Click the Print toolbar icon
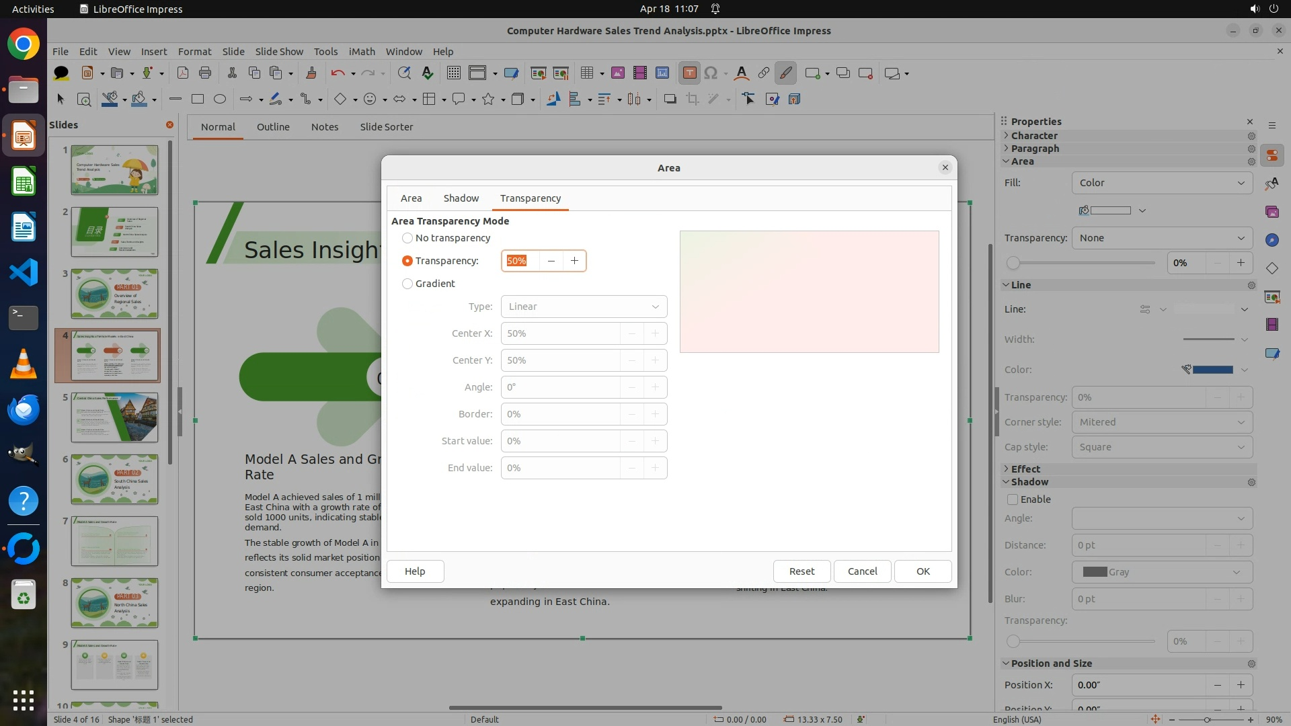Image resolution: width=1291 pixels, height=726 pixels. 205,73
